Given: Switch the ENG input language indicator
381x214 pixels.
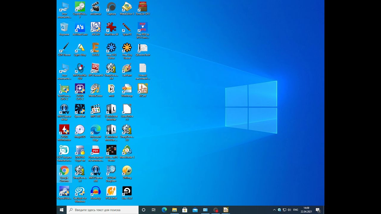Looking at the screenshot, I should point(296,210).
